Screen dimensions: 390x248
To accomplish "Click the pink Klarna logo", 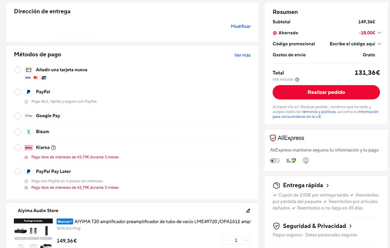I will point(28,148).
